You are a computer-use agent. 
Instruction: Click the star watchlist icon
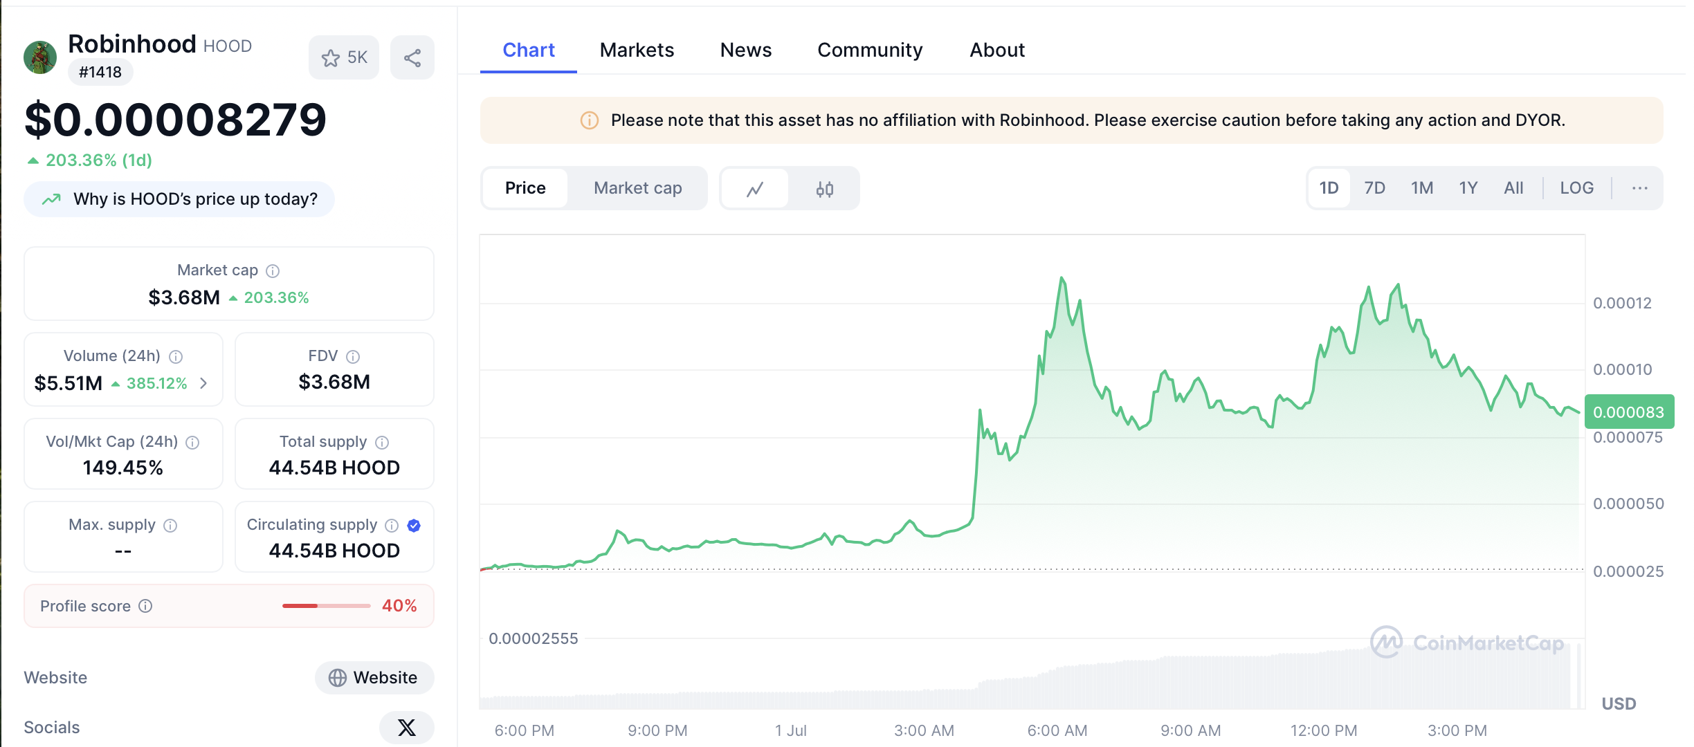click(331, 58)
